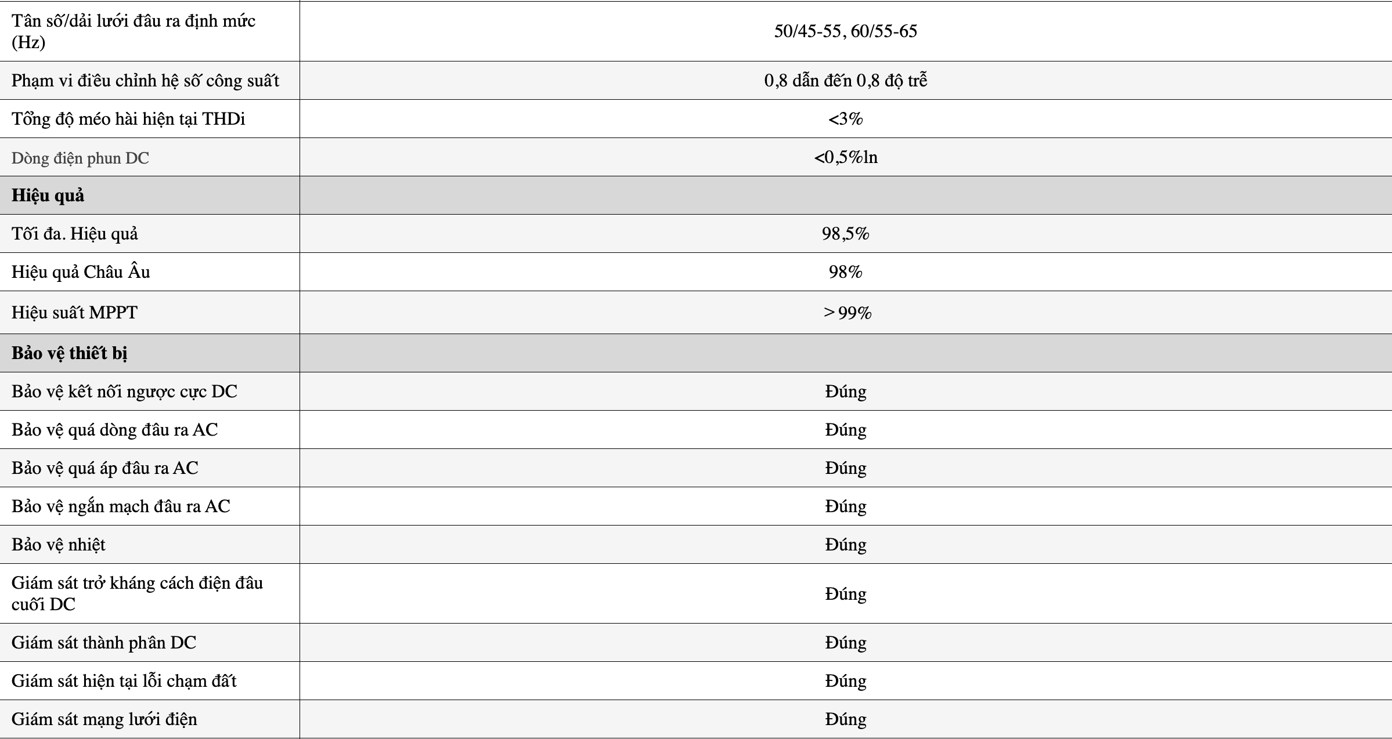The image size is (1392, 739).
Task: Select the >99% MPPT value
Action: pos(847,313)
